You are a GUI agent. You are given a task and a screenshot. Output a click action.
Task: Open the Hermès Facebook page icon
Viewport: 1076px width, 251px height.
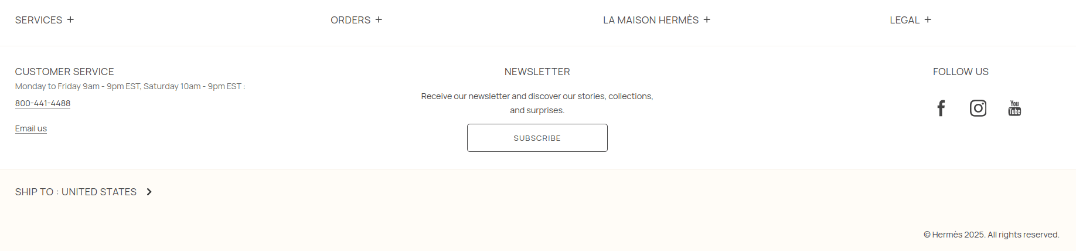941,108
